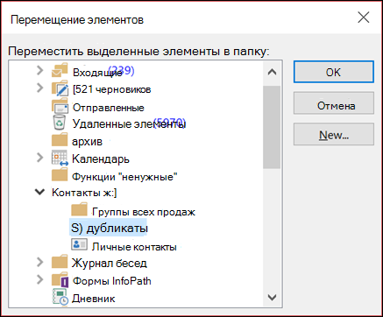This screenshot has width=383, height=317.
Task: Click the Формы InfoPath folder icon
Action: [60, 279]
